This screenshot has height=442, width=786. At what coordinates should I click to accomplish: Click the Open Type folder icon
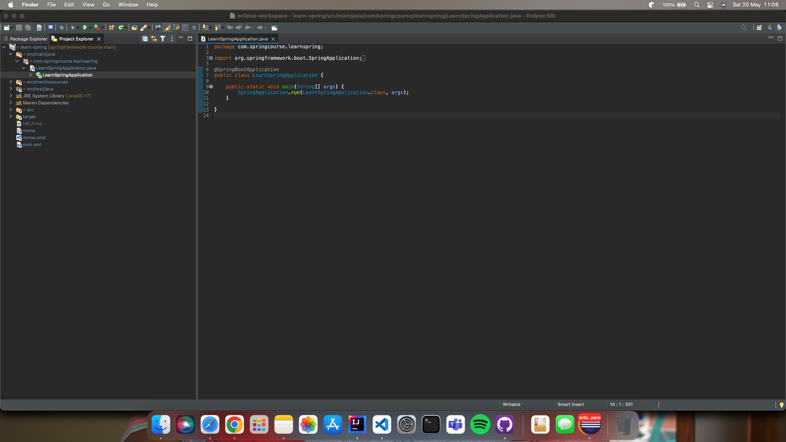click(x=134, y=27)
